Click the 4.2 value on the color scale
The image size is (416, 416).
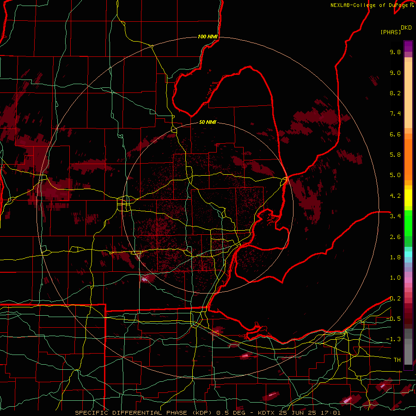395,196
